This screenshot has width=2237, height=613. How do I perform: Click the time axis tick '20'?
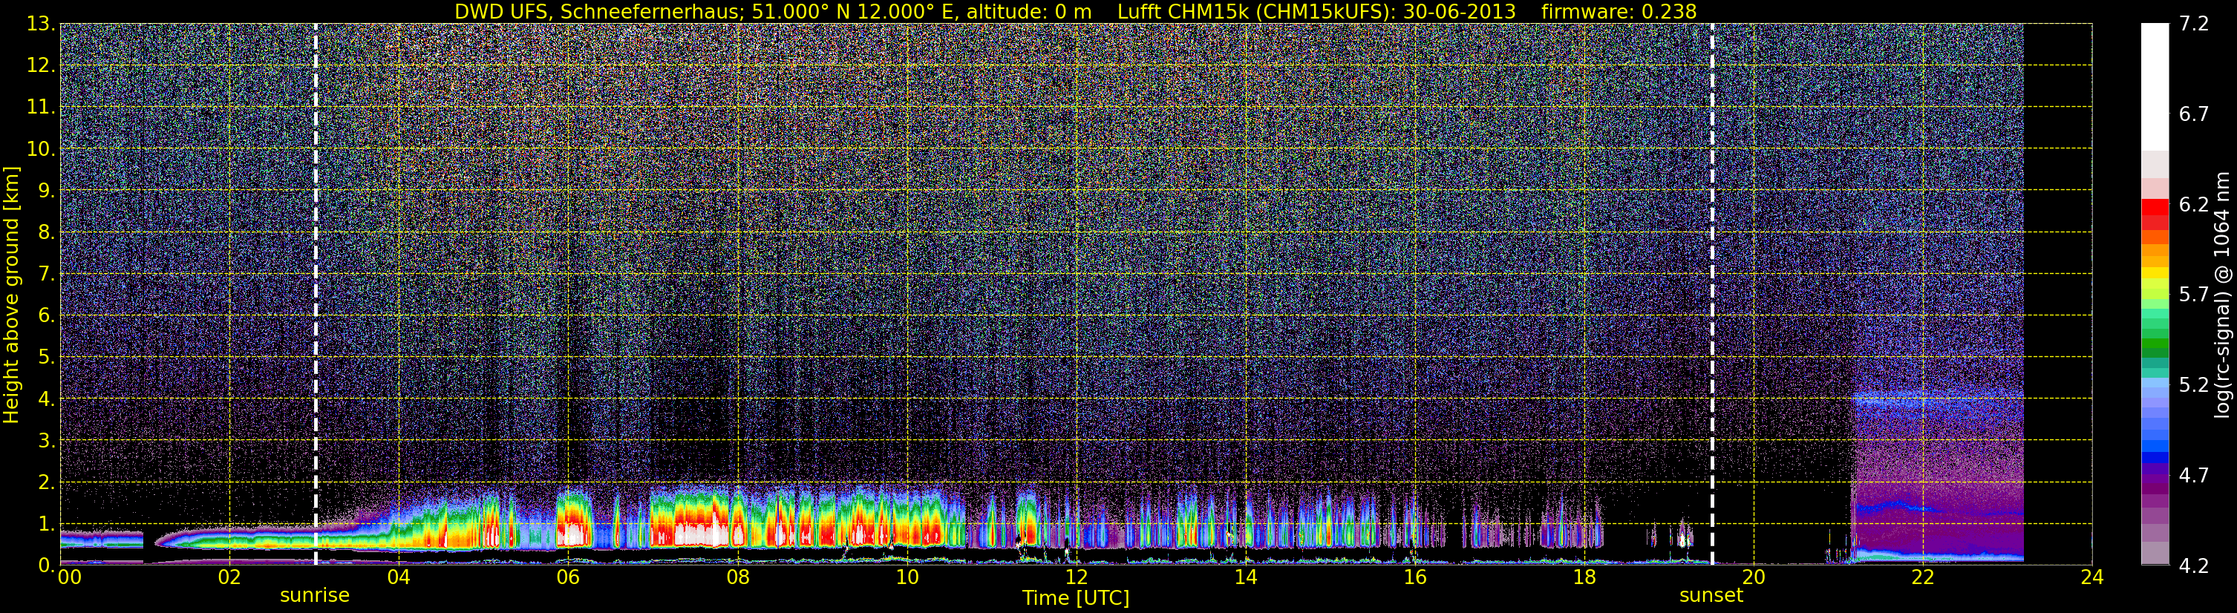click(x=1754, y=578)
